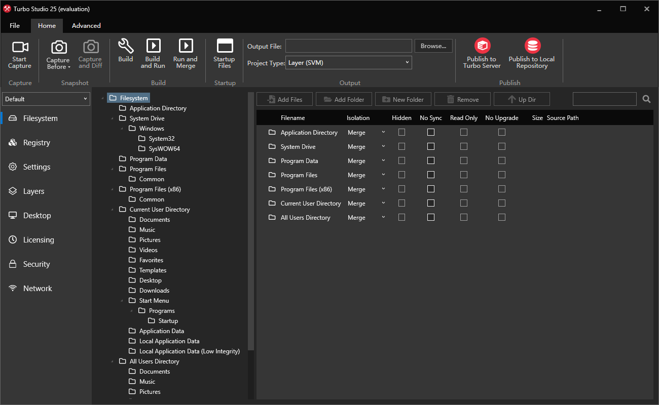Collapse the Current User Directory tree node
Image resolution: width=659 pixels, height=405 pixels.
pos(112,210)
